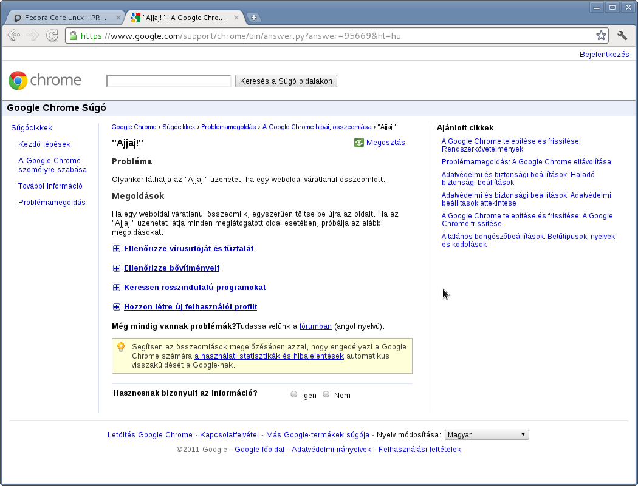Click Kapcsolatfelvétel footer link
638x486 pixels.
pos(229,435)
